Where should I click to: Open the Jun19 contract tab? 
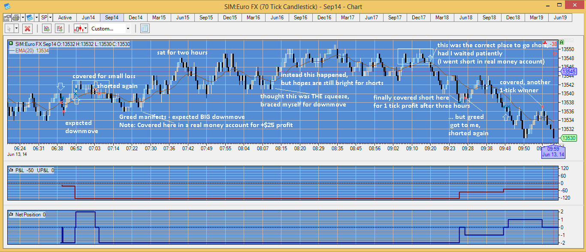pos(560,18)
